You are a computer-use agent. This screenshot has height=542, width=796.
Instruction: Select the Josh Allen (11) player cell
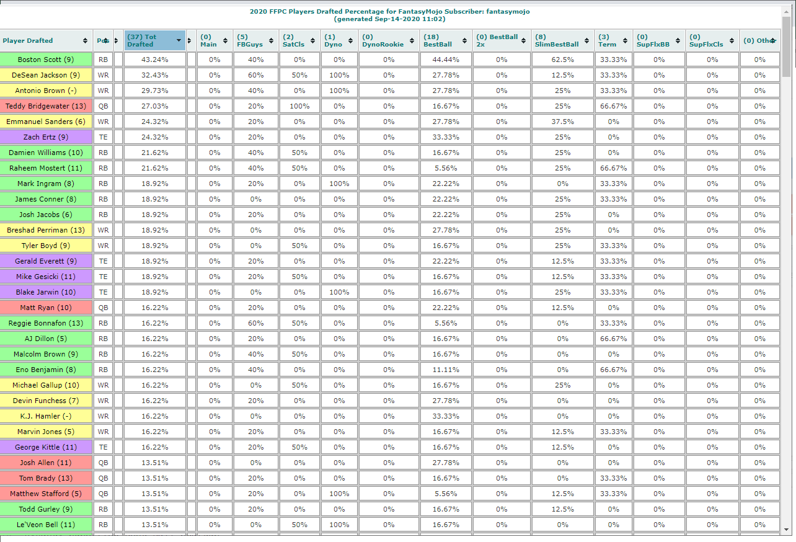(x=46, y=463)
